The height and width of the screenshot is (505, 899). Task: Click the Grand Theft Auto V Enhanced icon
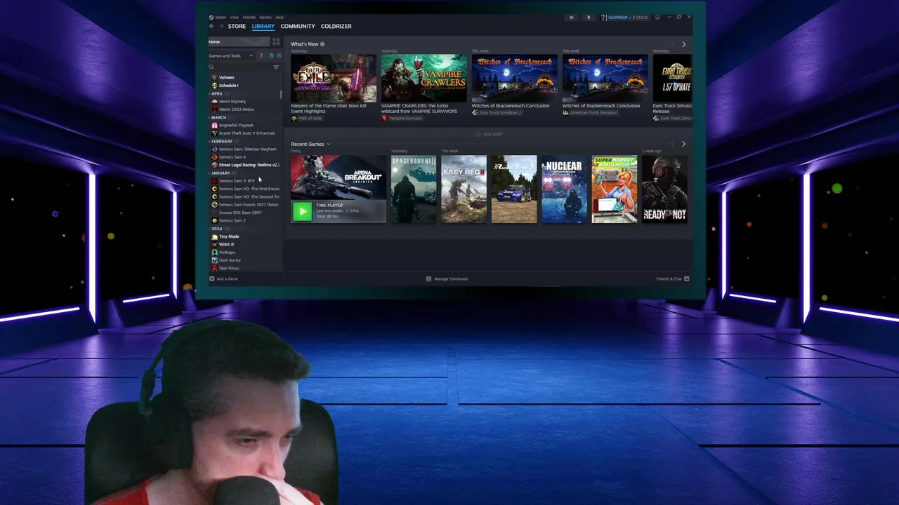point(215,133)
